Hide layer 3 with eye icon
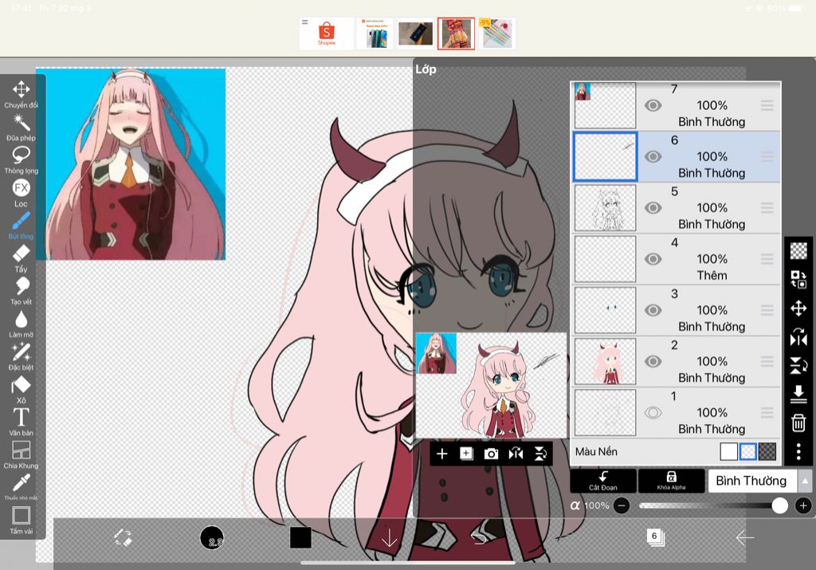Viewport: 816px width, 570px height. pos(653,310)
